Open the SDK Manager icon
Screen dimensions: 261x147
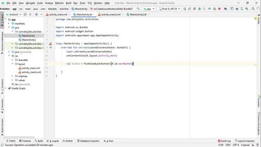pyautogui.click(x=247, y=9)
